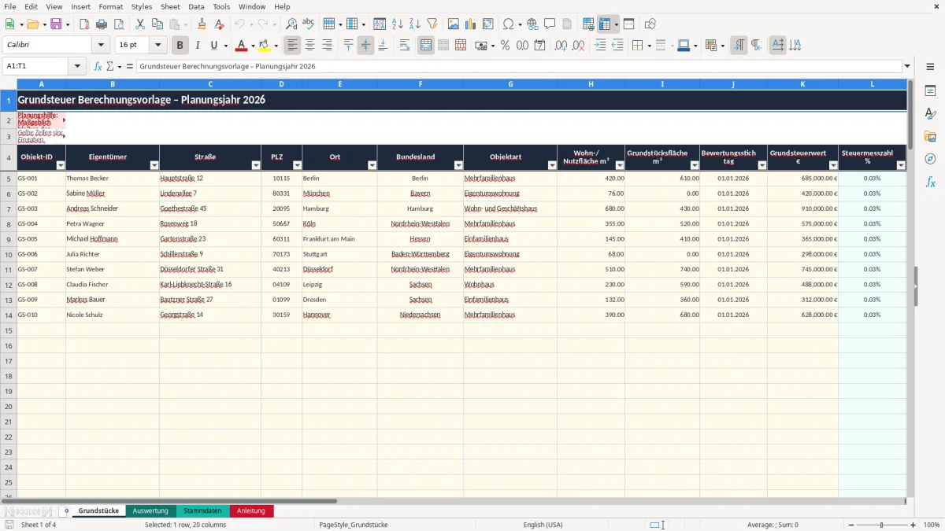
Task: Open sidebar Properties panel icon
Action: click(930, 91)
